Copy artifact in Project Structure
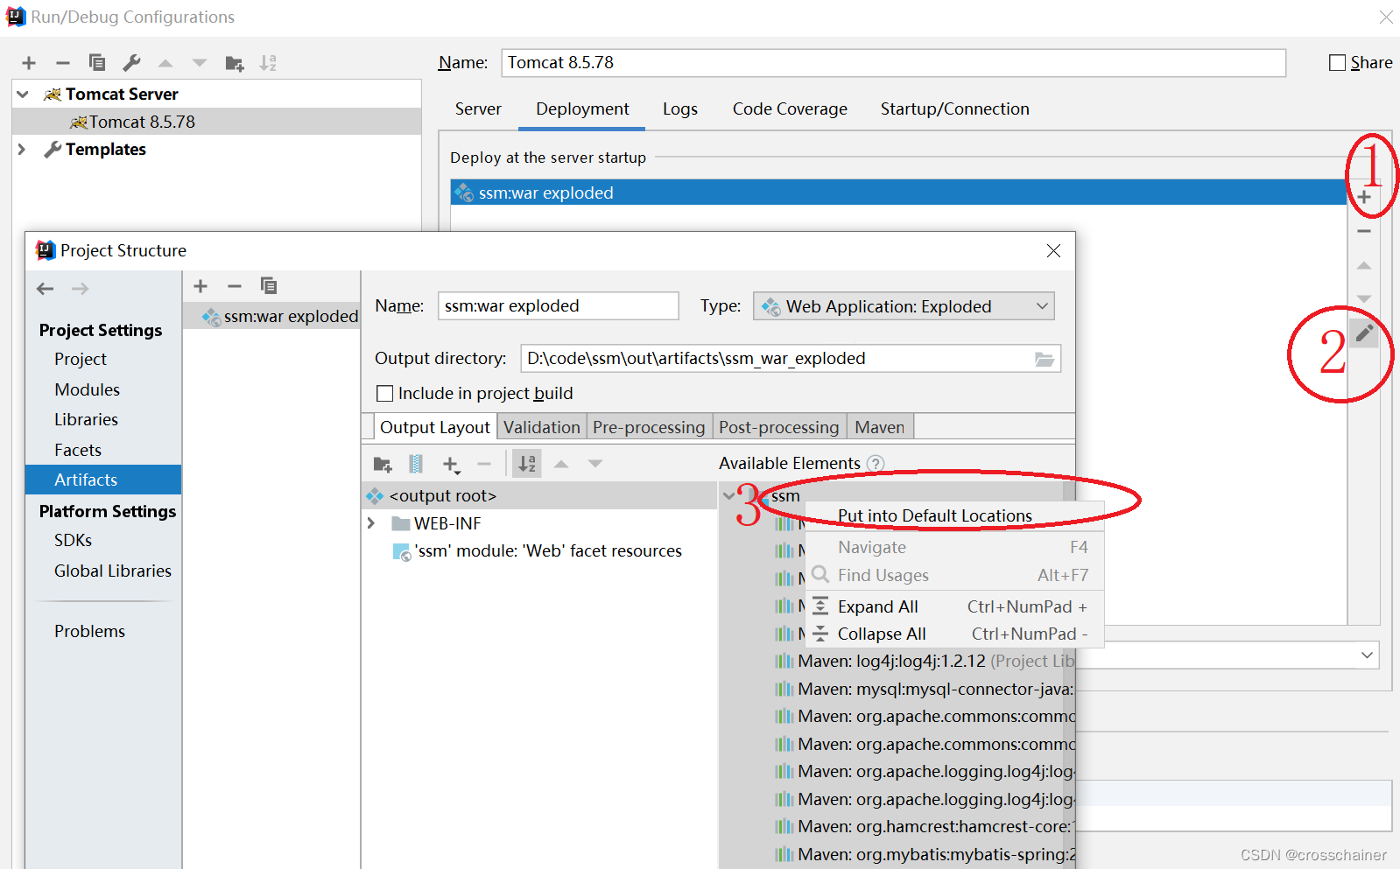 click(x=269, y=286)
